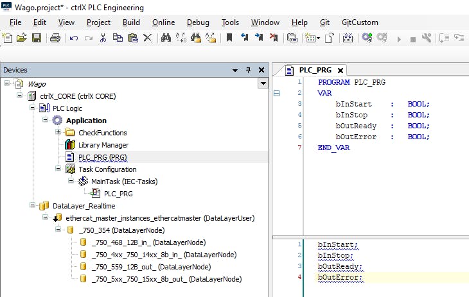Screen dimensions: 469x297
Task: Collapse the ctrlX_CORE device node
Action: [19, 96]
